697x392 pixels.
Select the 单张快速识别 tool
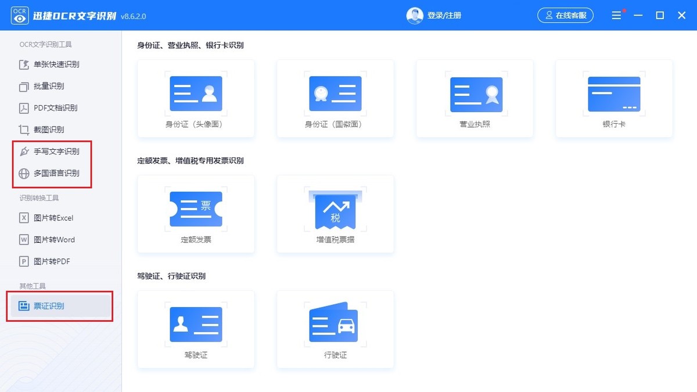56,64
